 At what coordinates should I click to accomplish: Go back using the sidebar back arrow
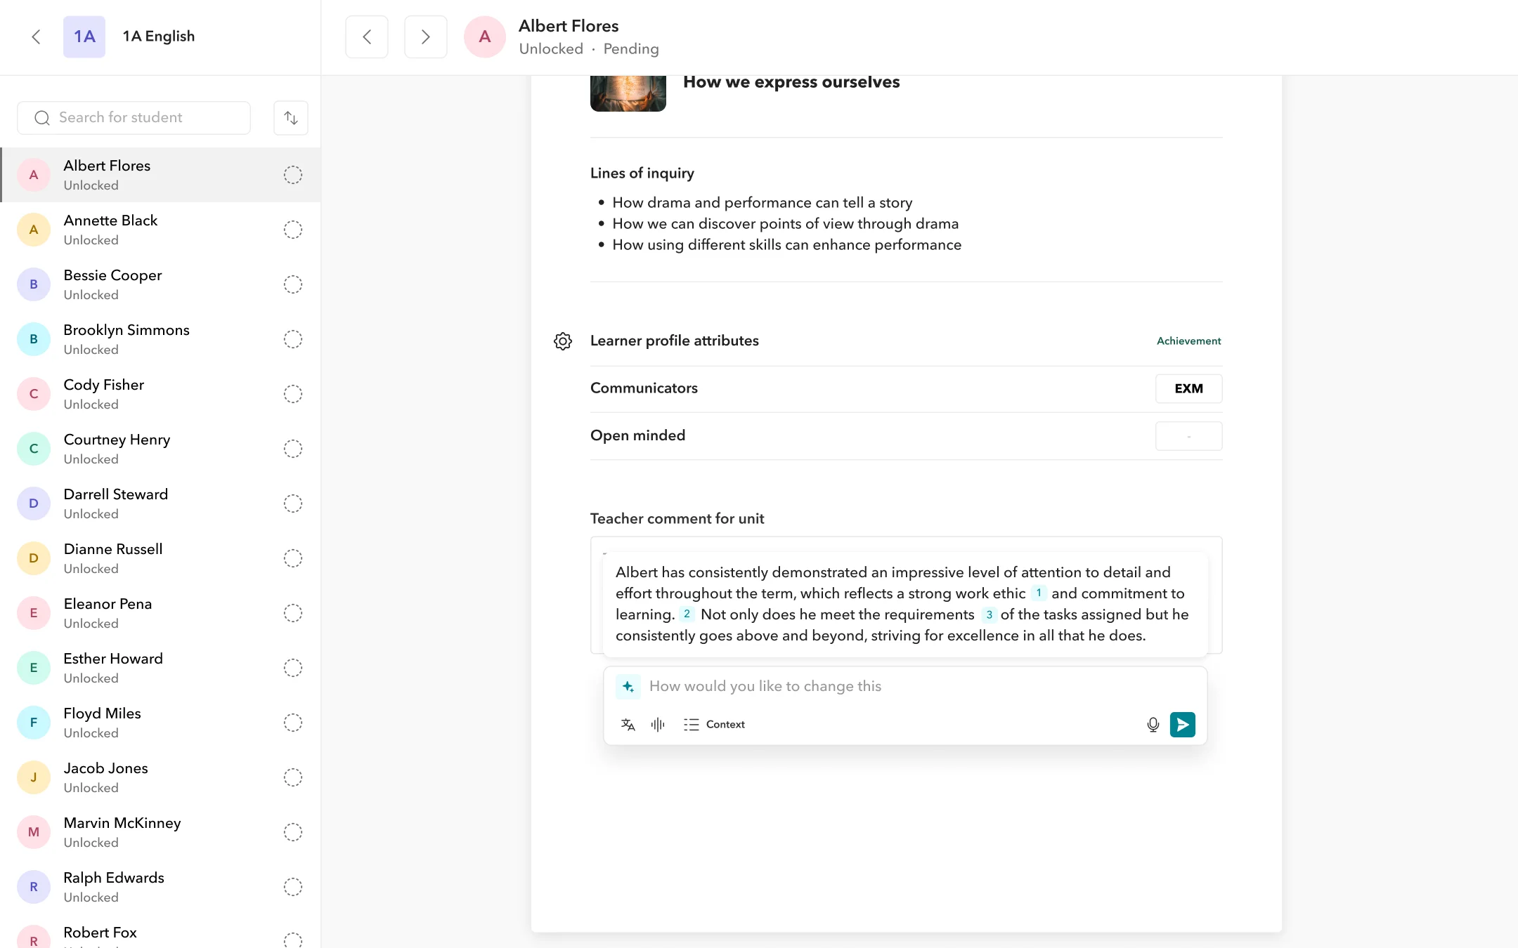click(x=37, y=37)
